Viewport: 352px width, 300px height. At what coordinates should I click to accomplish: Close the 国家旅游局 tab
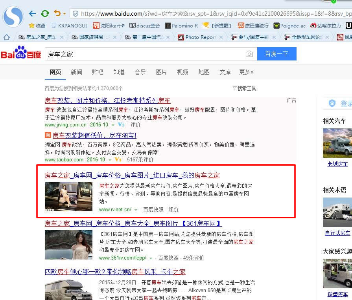click(x=115, y=37)
